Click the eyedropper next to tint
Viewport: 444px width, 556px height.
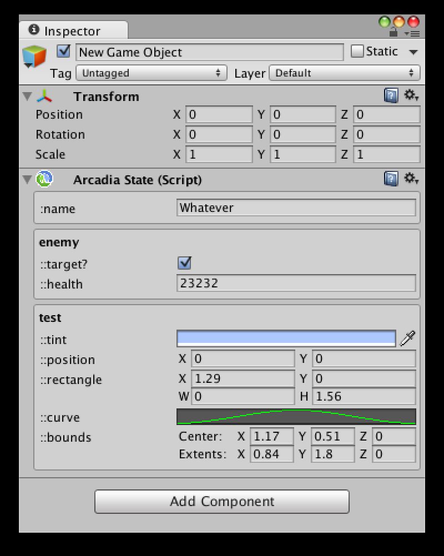click(407, 338)
